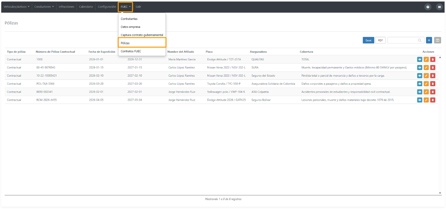
Task: Open the column visibility selector
Action: click(438, 40)
